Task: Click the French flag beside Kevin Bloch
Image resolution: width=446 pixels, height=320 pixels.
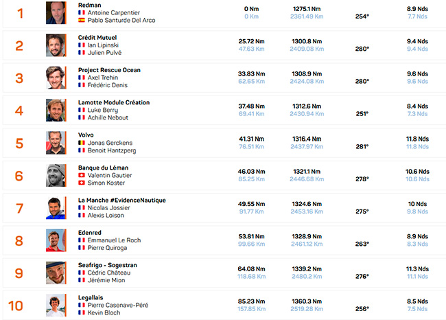Action: 82,312
